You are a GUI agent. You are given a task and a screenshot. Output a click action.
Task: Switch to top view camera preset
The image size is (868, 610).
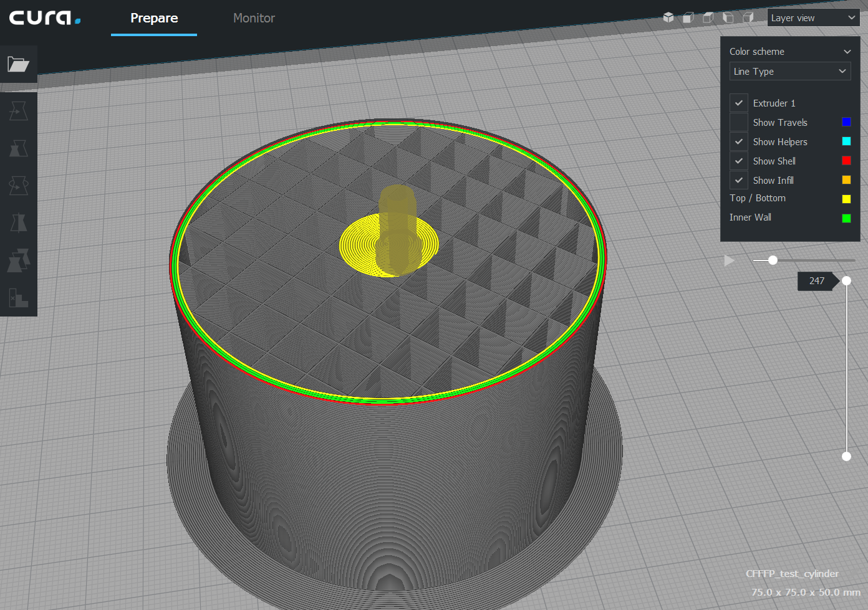click(x=708, y=17)
